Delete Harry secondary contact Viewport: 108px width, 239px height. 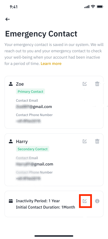click(x=97, y=141)
